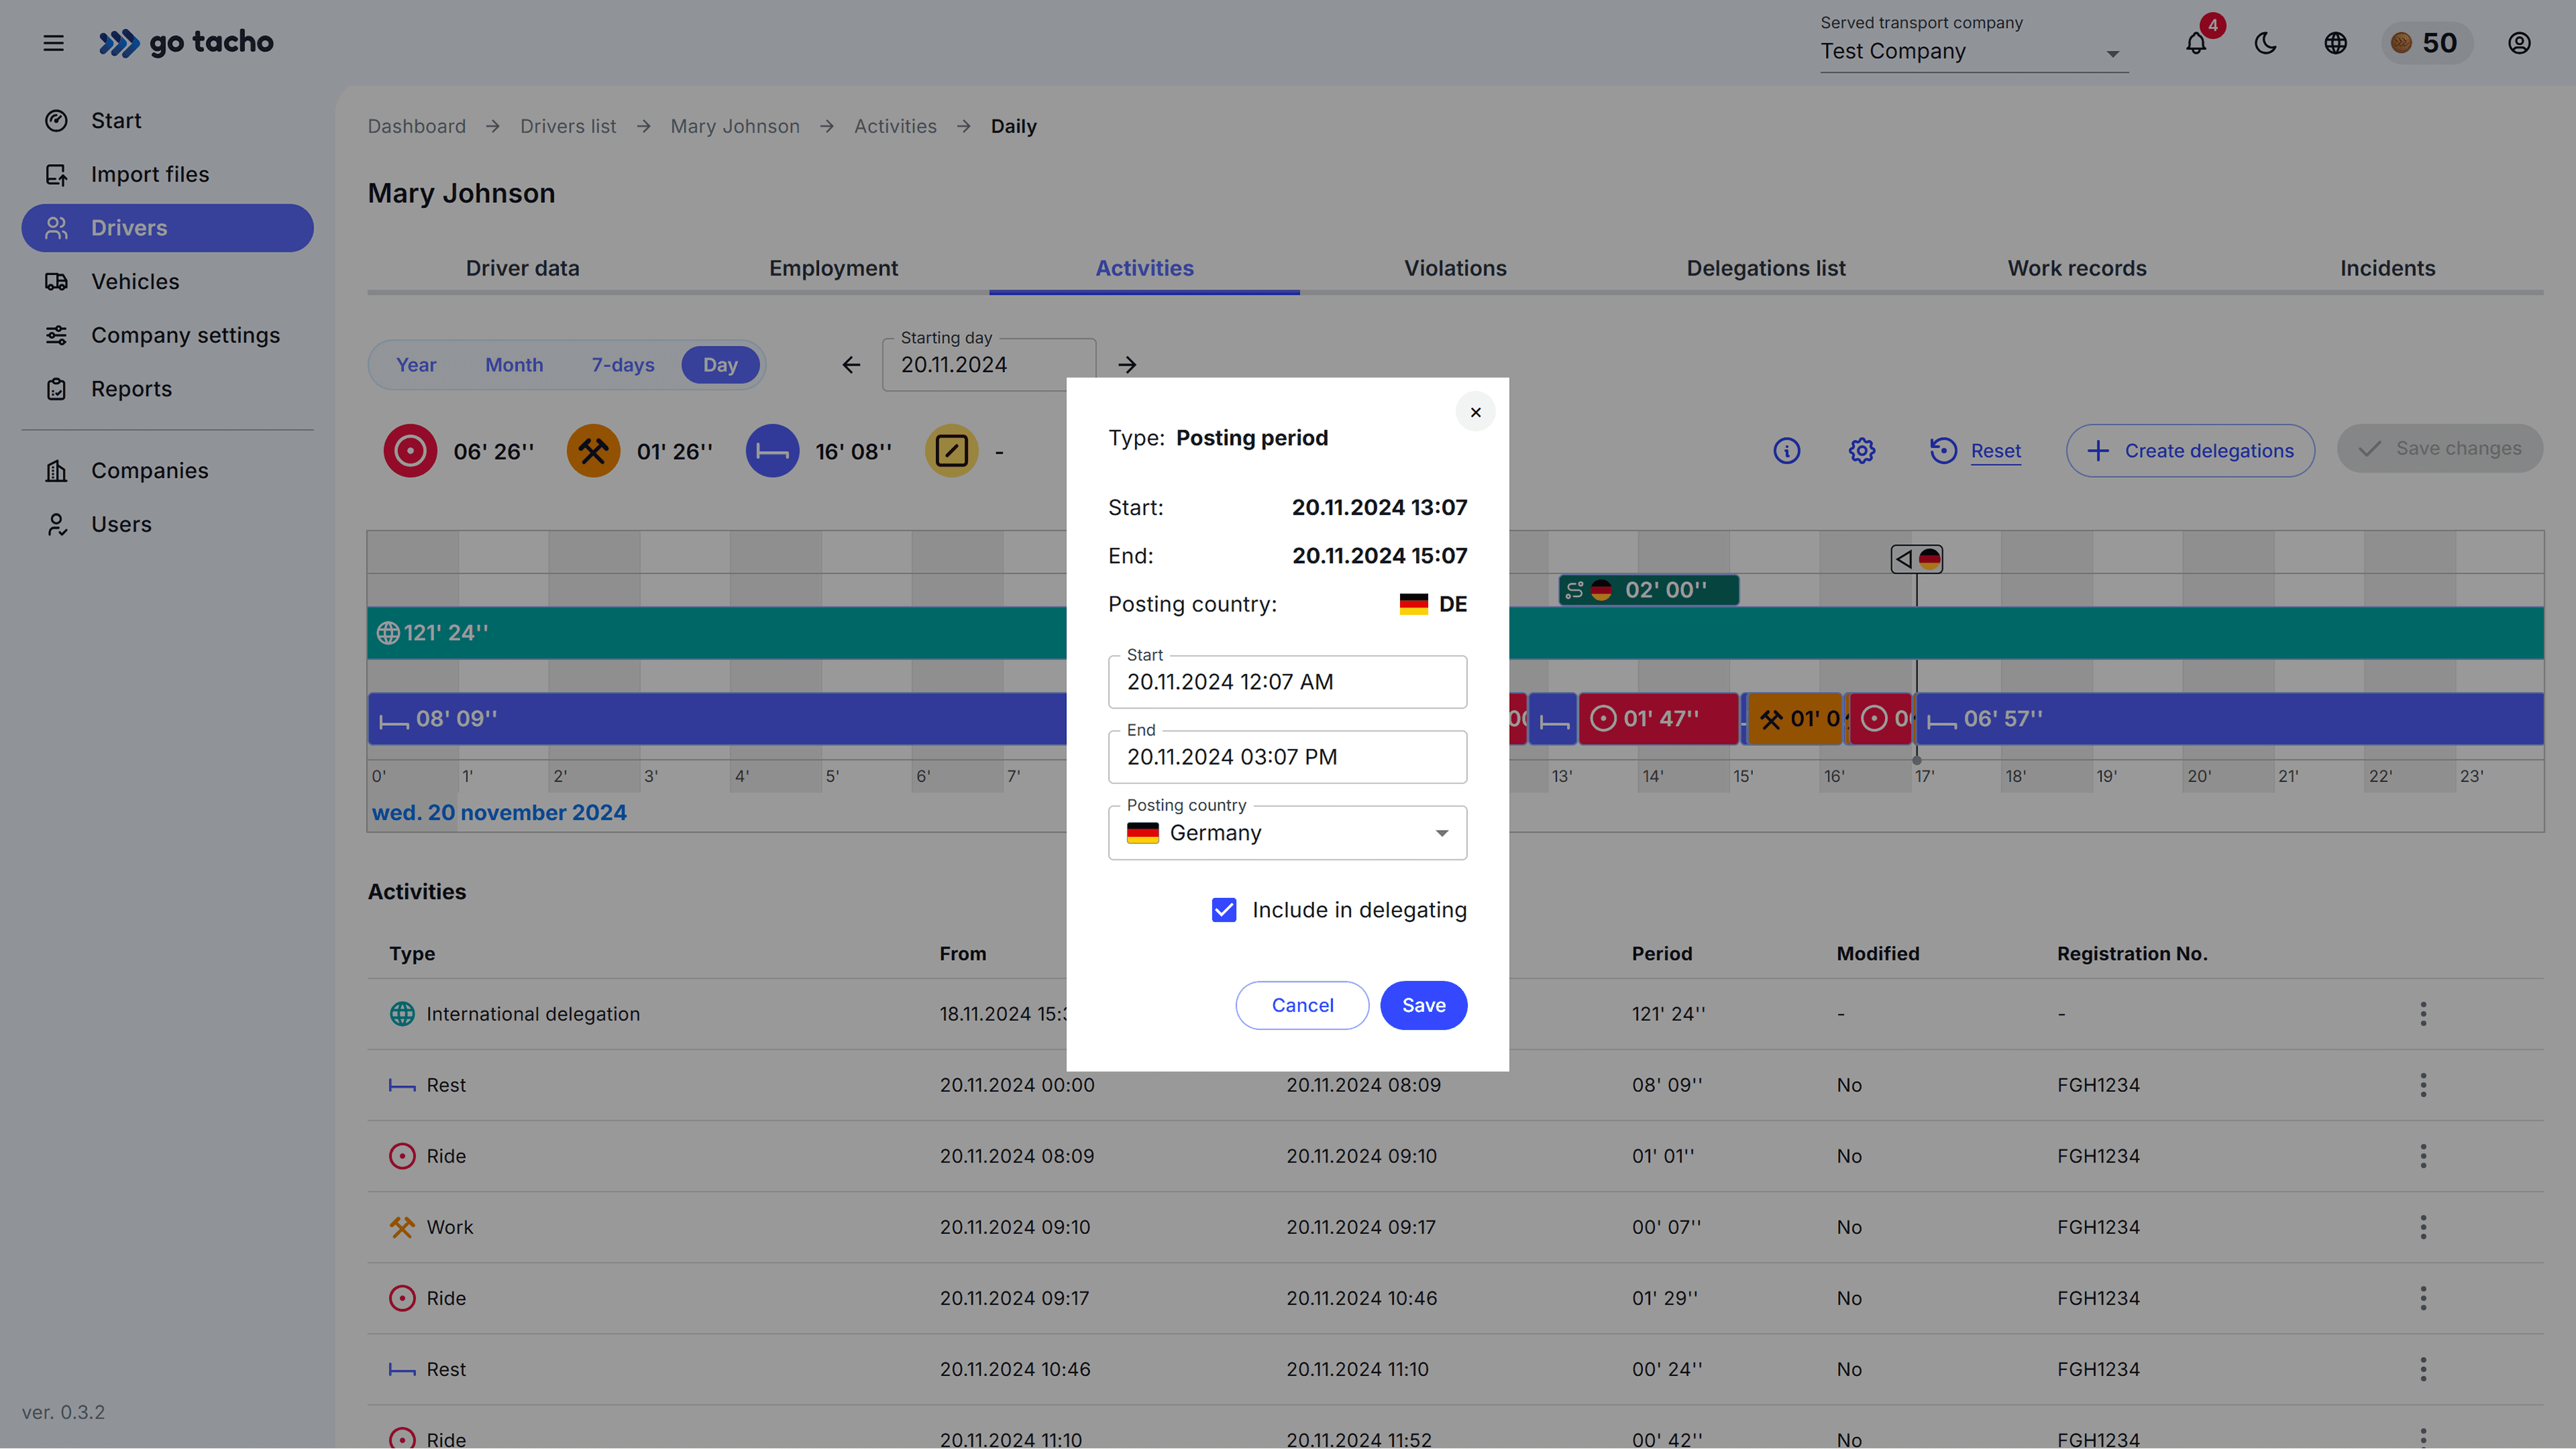Open timeline settings gear icon
This screenshot has height=1449, width=2576.
pos(1862,451)
